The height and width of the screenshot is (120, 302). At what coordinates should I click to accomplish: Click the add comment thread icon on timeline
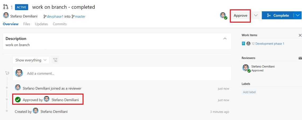point(7,73)
